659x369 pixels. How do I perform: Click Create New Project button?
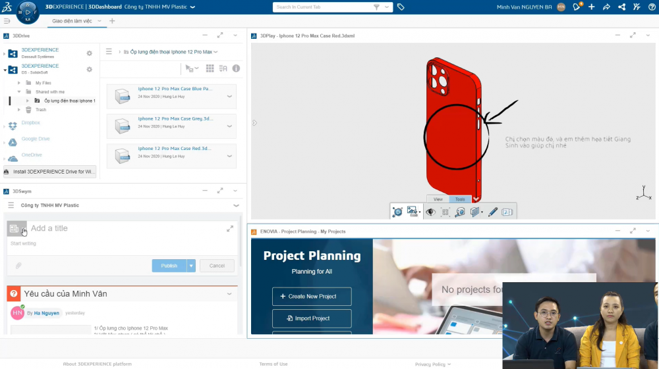(312, 297)
